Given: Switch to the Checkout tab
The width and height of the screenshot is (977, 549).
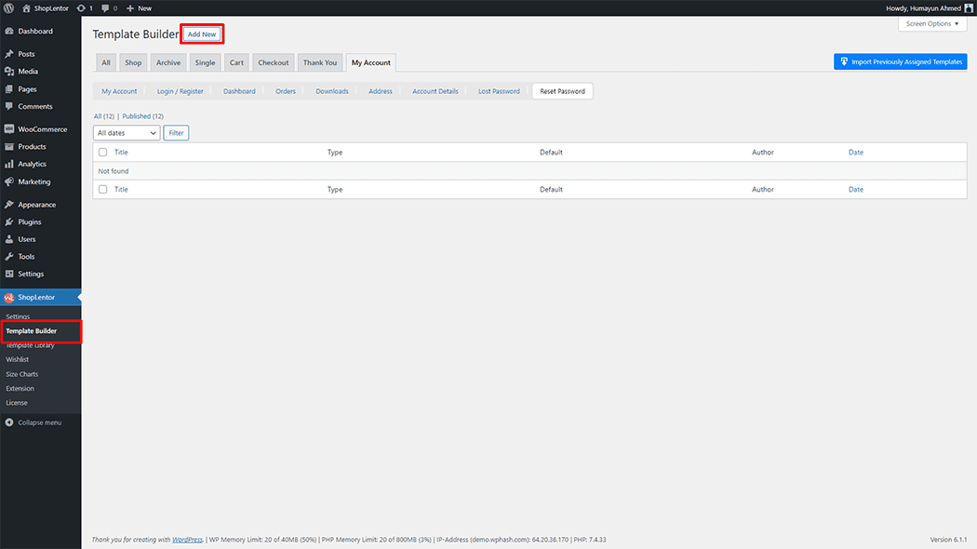Looking at the screenshot, I should point(274,62).
